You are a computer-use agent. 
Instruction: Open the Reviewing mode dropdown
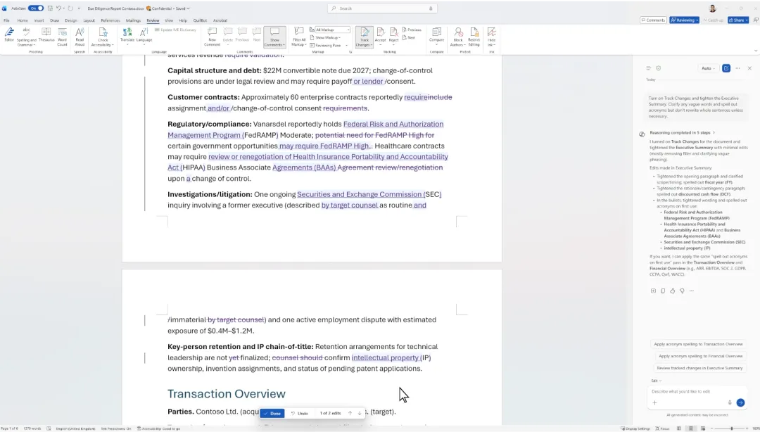coord(685,20)
